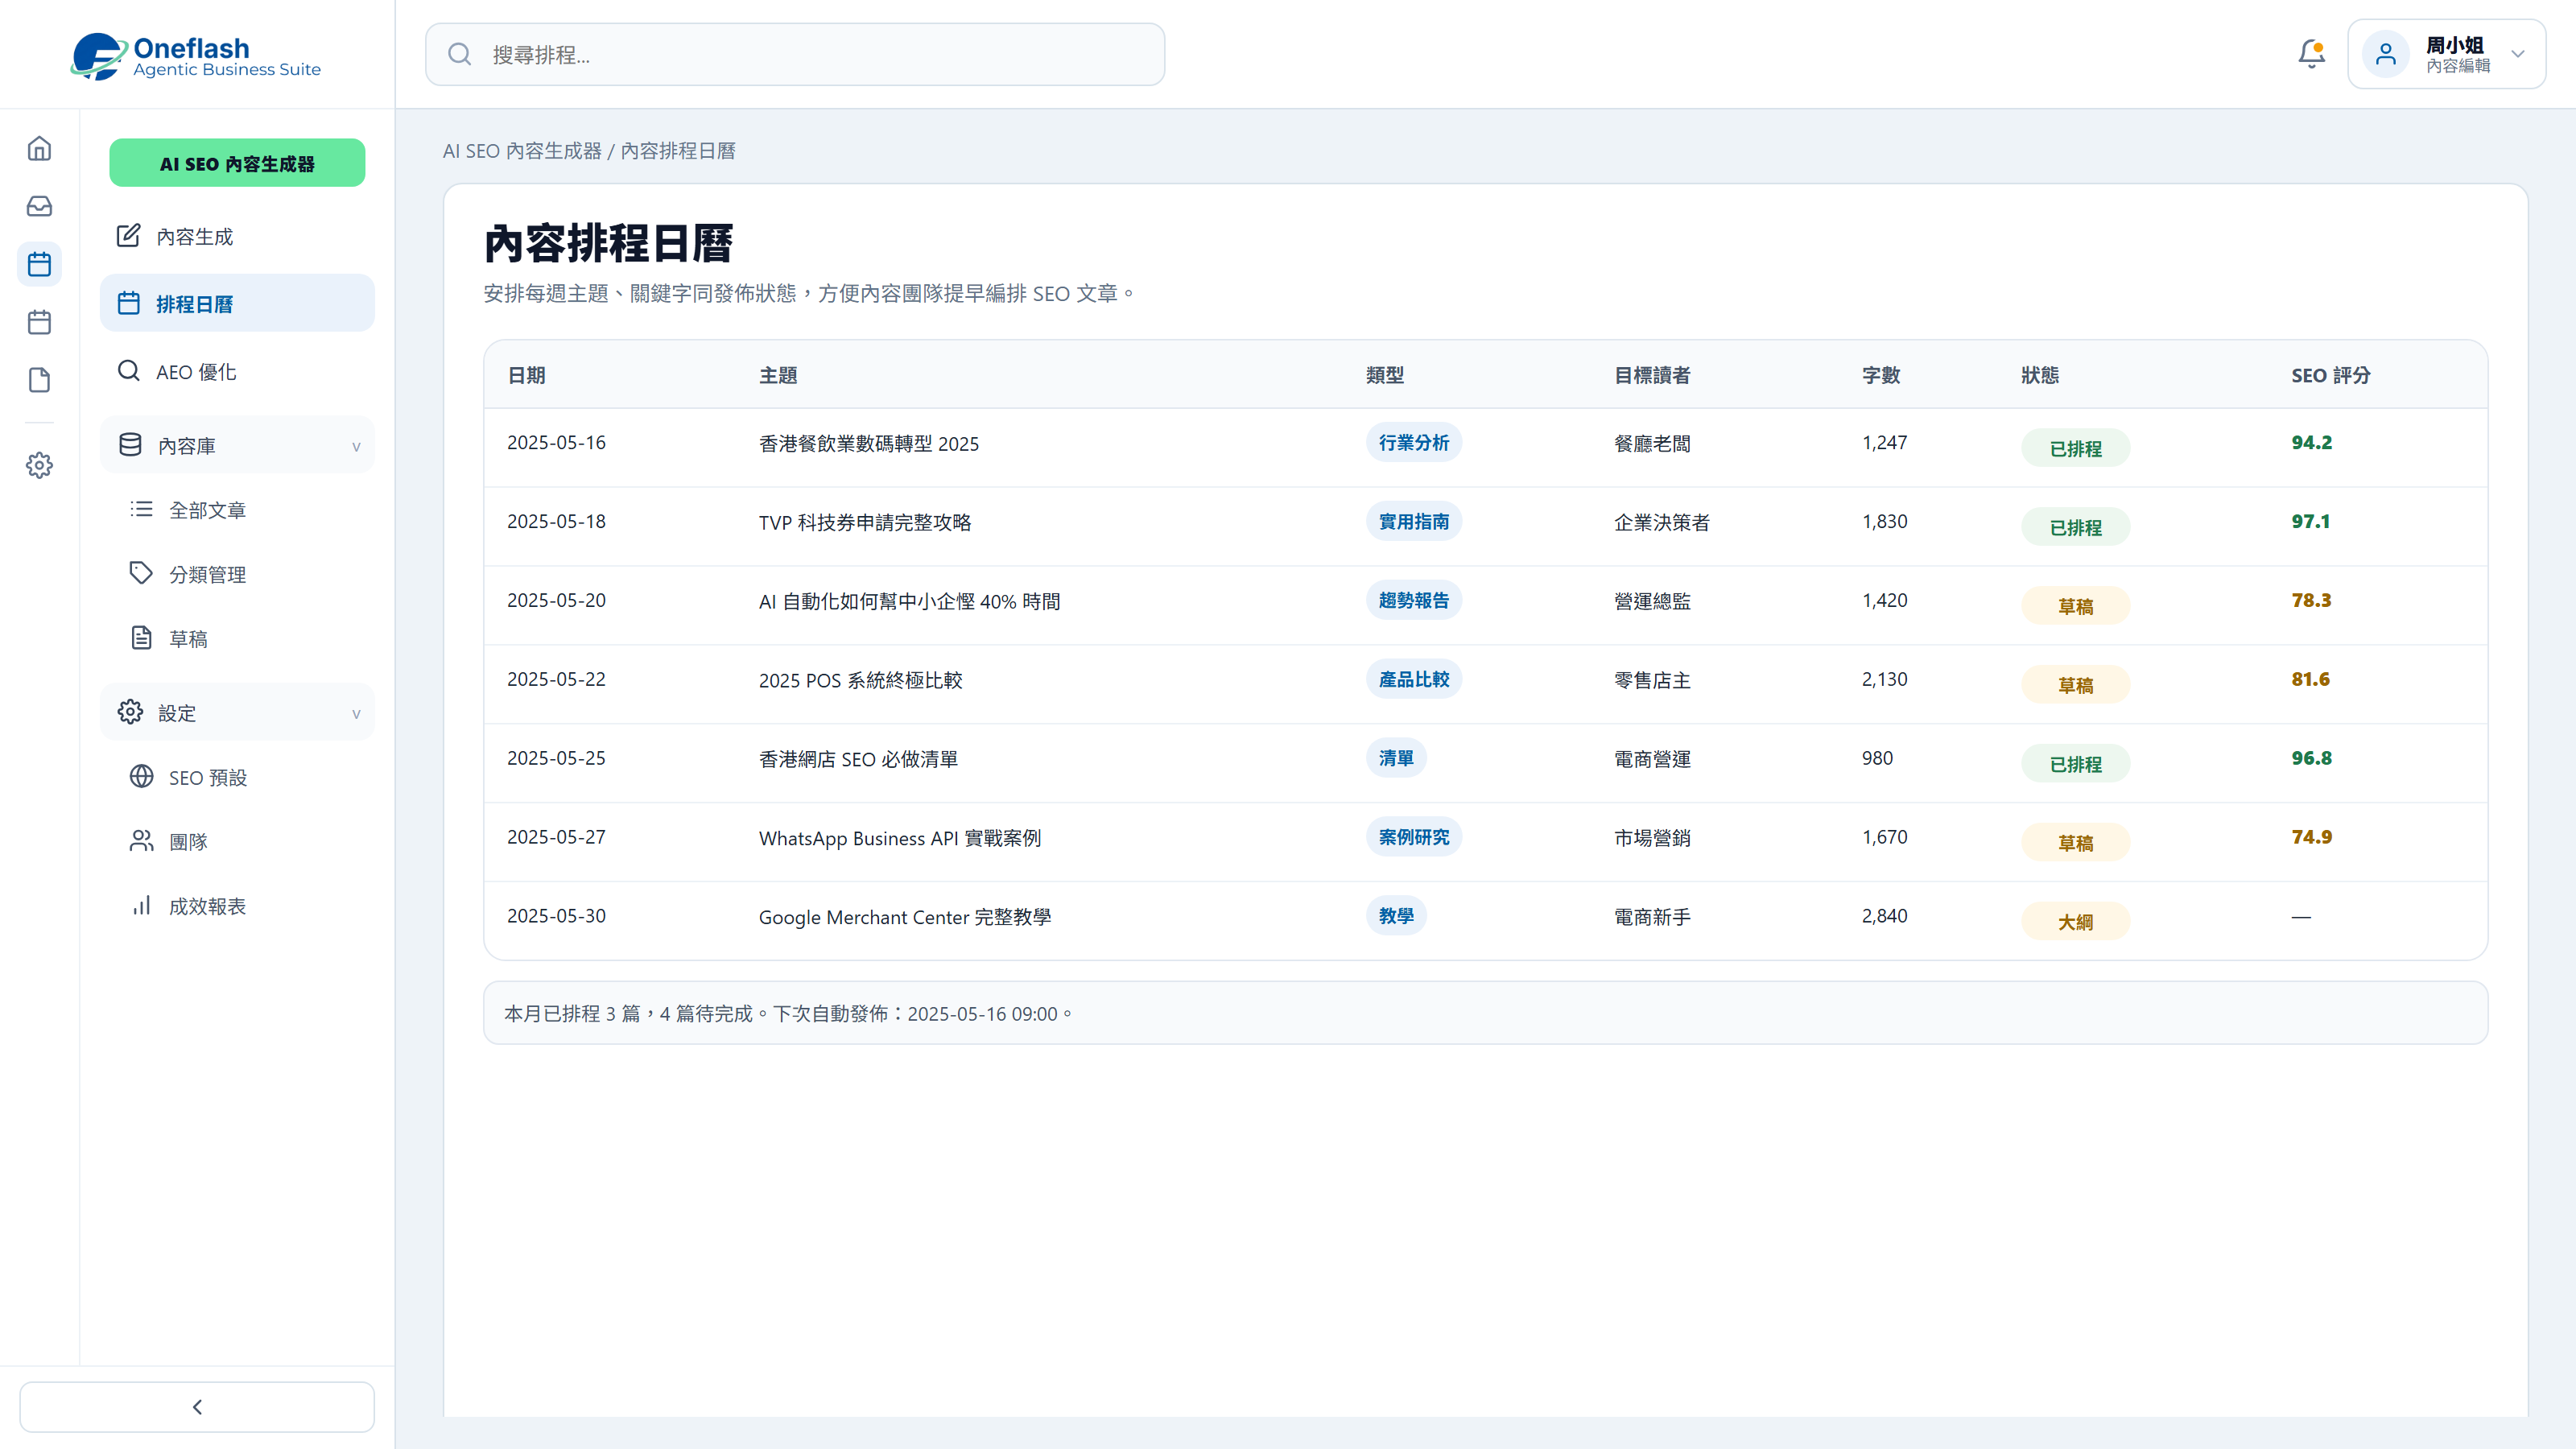This screenshot has width=2576, height=1449.
Task: Open the 內容生成 menu item
Action: tap(237, 236)
